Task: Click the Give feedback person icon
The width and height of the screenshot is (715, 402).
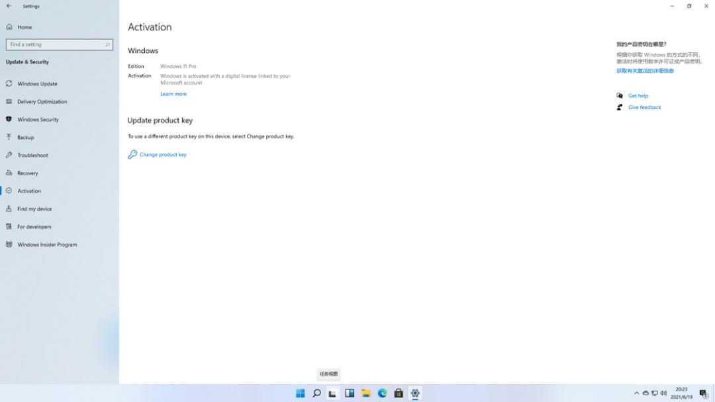Action: pyautogui.click(x=619, y=107)
